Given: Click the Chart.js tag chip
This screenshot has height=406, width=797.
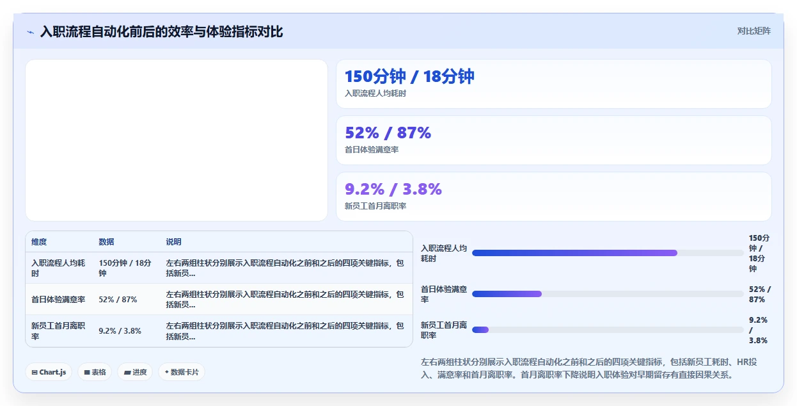Looking at the screenshot, I should point(49,372).
